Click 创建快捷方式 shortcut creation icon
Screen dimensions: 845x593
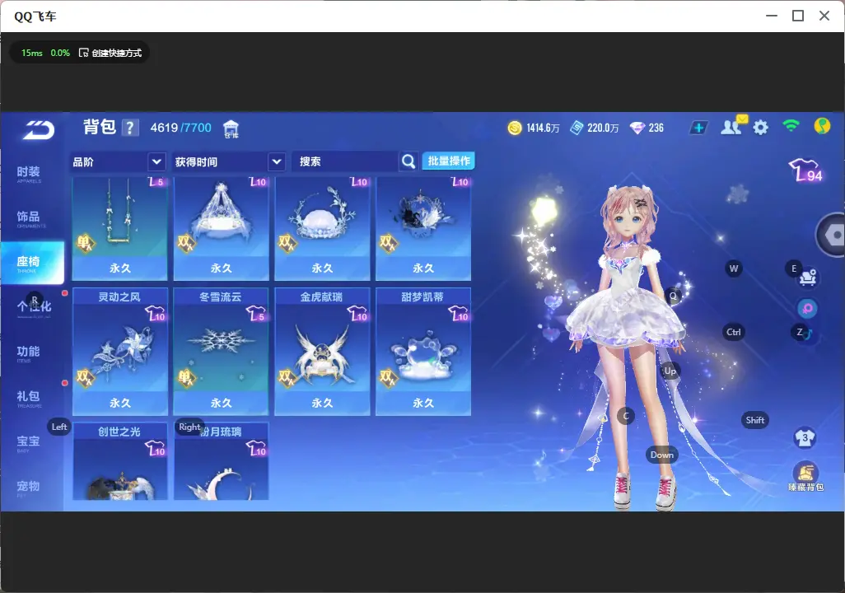pyautogui.click(x=83, y=52)
